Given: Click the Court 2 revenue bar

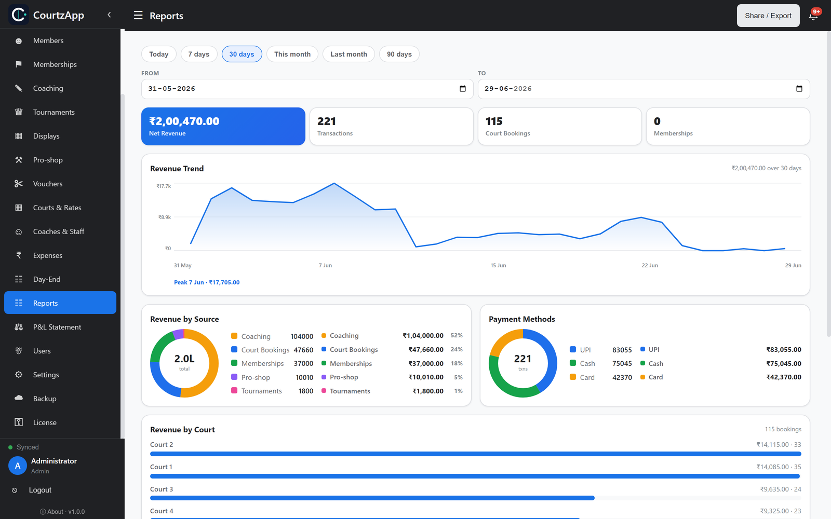Looking at the screenshot, I should coord(476,454).
